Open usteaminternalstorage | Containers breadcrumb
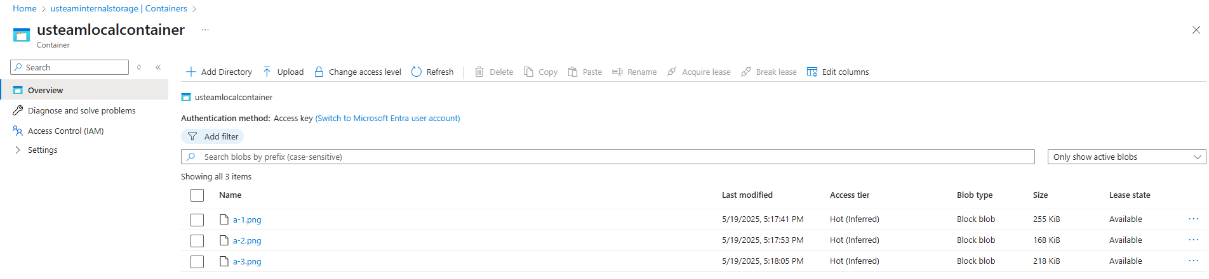Viewport: 1209px width, 279px height. click(119, 8)
